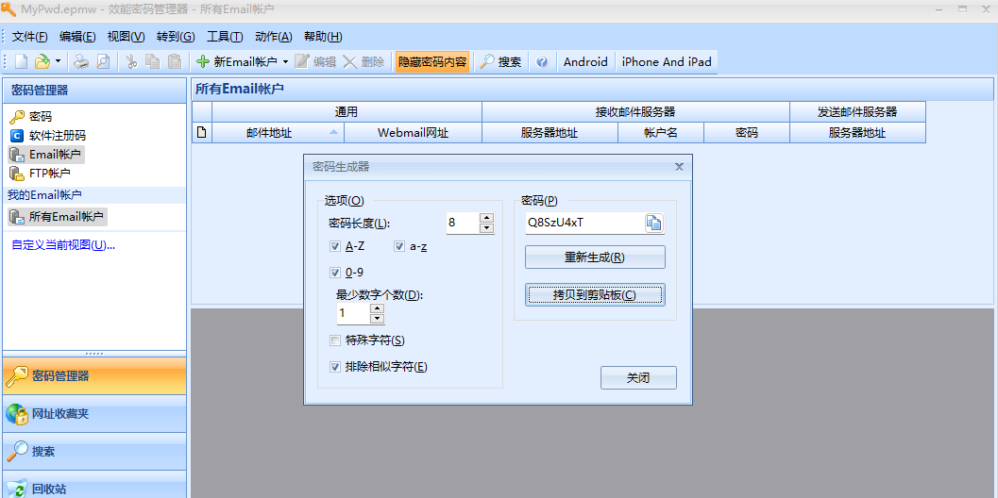
Task: Click the 帐户名 column header
Action: [x=661, y=133]
